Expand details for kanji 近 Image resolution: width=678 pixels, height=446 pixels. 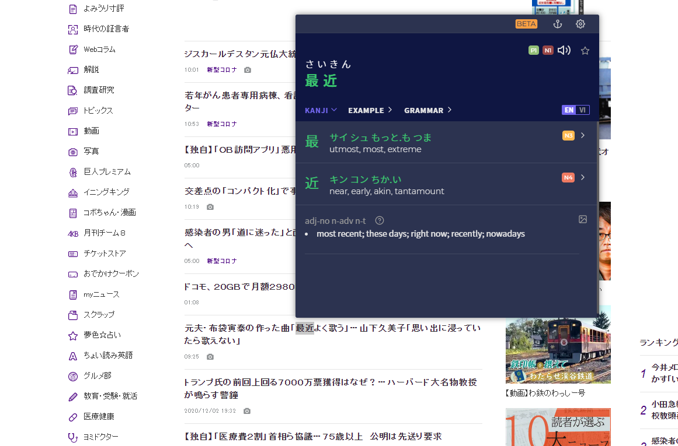(583, 177)
